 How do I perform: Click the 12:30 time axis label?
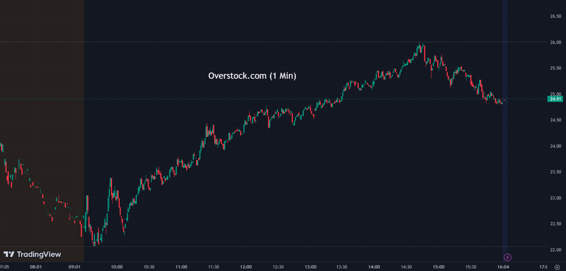coord(278,267)
